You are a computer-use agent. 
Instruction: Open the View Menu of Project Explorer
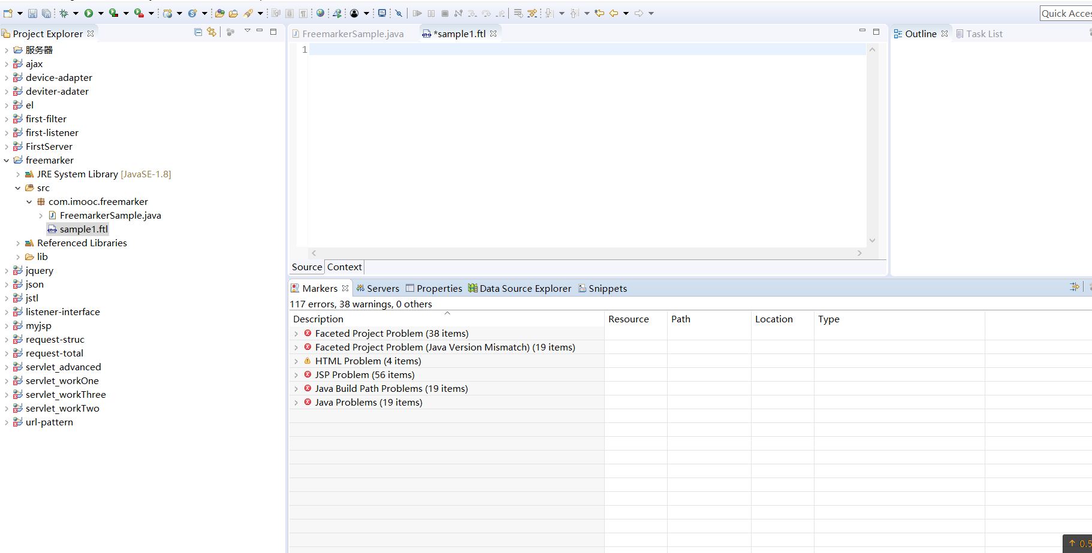point(247,31)
